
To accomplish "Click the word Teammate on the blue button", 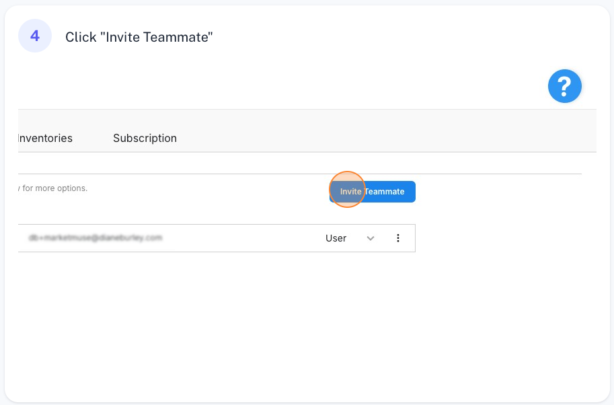I will (x=384, y=192).
